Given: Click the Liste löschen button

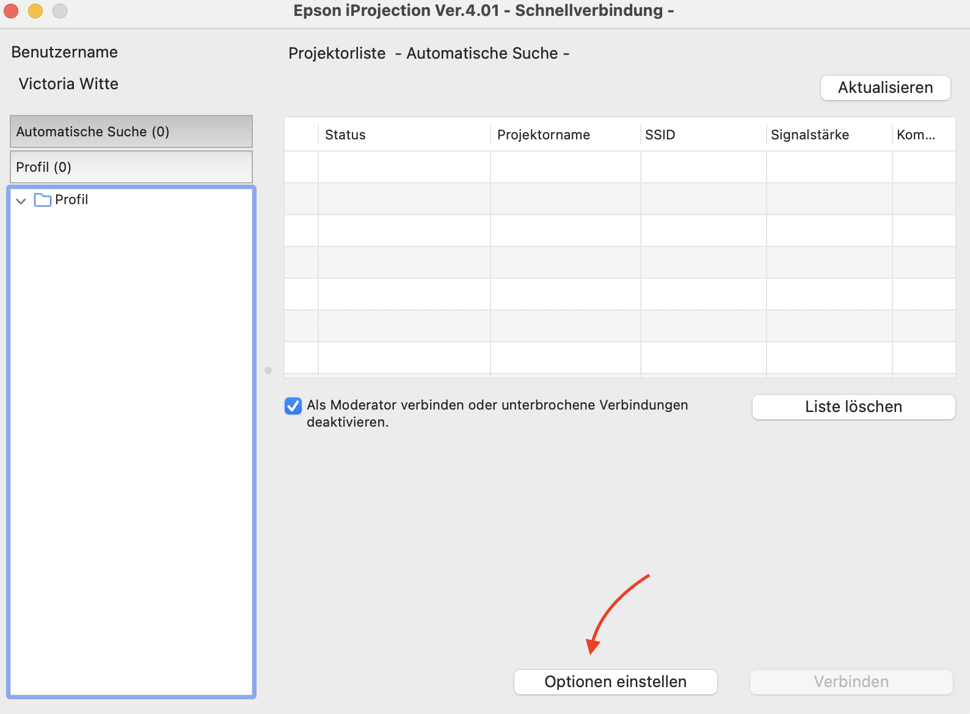Looking at the screenshot, I should (853, 407).
